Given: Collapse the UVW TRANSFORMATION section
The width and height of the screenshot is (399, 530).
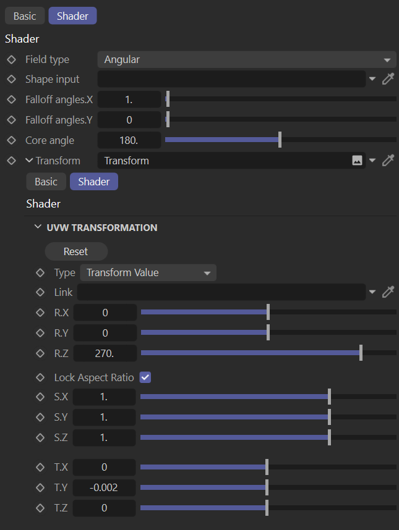Looking at the screenshot, I should (38, 227).
